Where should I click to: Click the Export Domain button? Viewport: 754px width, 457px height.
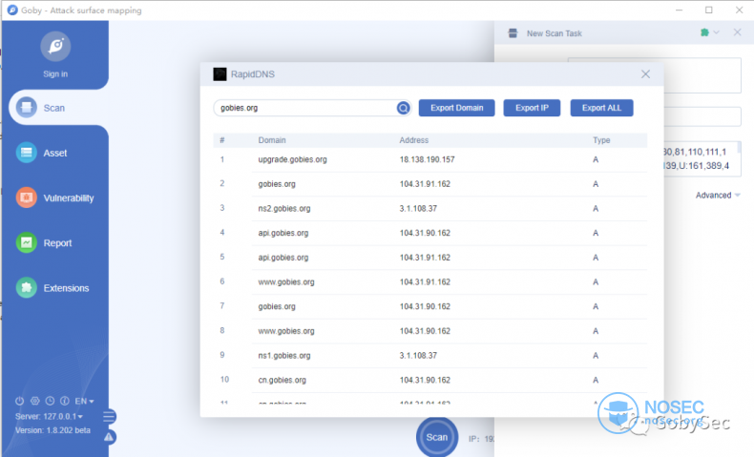coord(457,108)
